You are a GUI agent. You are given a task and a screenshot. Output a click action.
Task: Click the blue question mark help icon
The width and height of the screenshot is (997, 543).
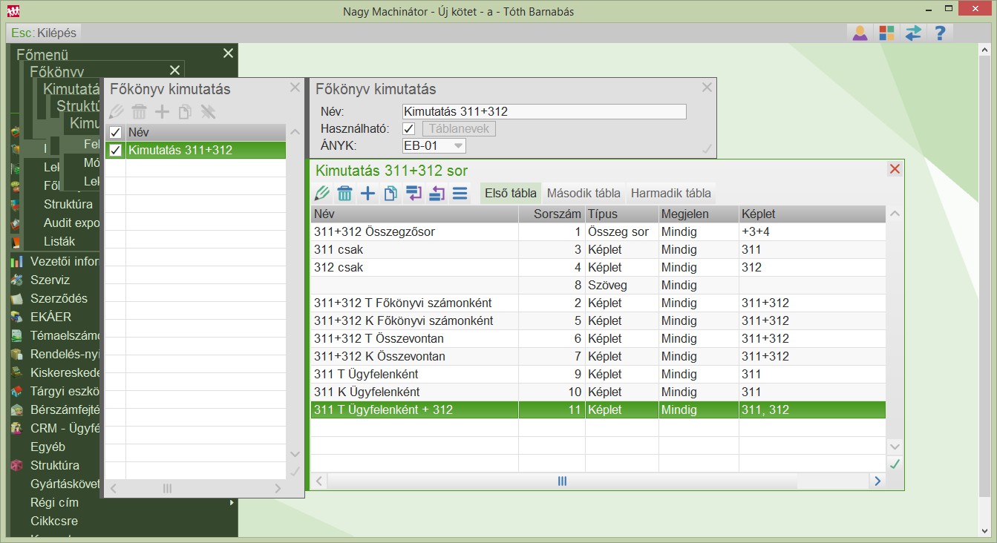940,33
